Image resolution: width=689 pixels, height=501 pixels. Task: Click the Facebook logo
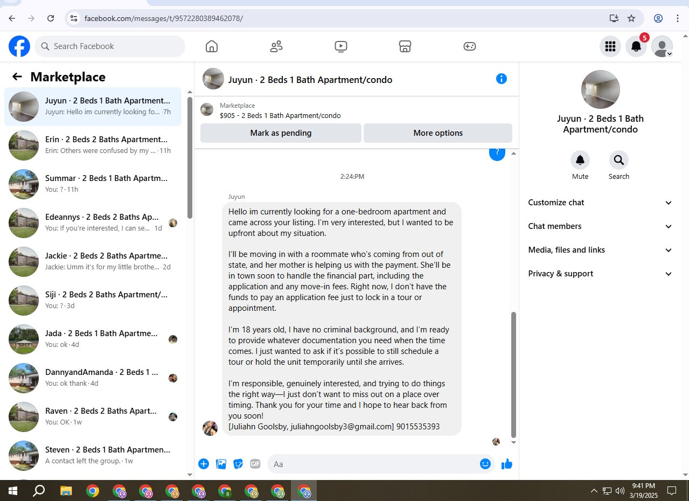pyautogui.click(x=19, y=46)
